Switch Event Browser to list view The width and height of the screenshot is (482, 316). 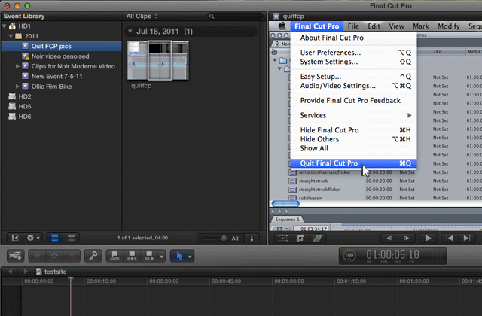click(71, 238)
